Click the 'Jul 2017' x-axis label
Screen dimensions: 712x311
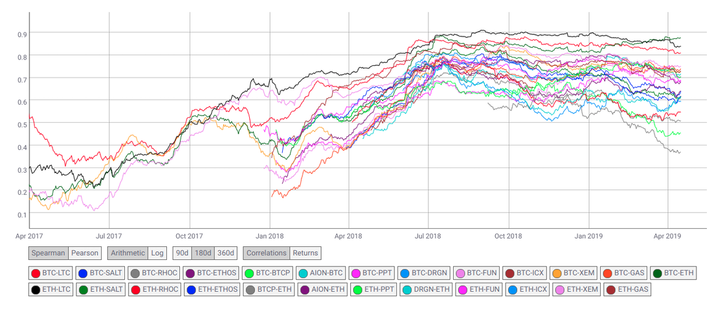tap(109, 236)
